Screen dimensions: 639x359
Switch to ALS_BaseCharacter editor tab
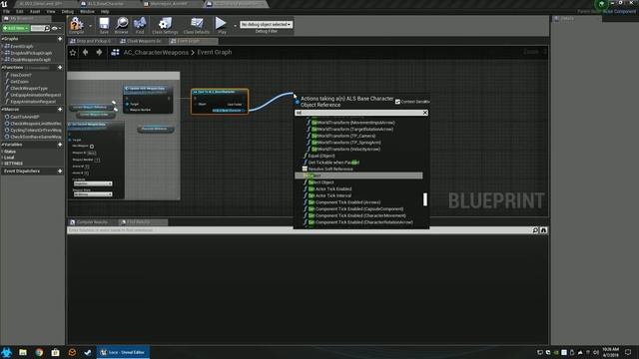(x=106, y=4)
